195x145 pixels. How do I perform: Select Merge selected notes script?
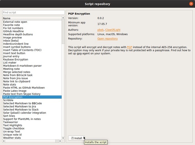[x=32, y=72]
